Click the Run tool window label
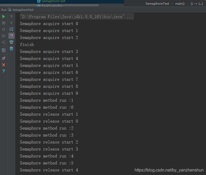Viewport: 206px width, 175px height. (4, 10)
